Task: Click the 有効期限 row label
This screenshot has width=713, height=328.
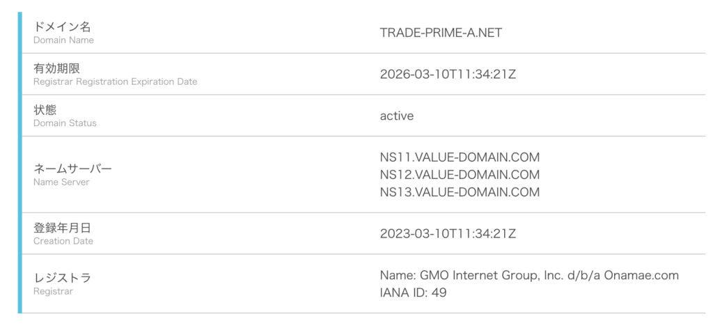Action: click(x=56, y=68)
